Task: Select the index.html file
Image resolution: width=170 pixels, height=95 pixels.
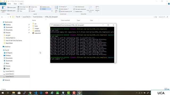Action: 38,33
